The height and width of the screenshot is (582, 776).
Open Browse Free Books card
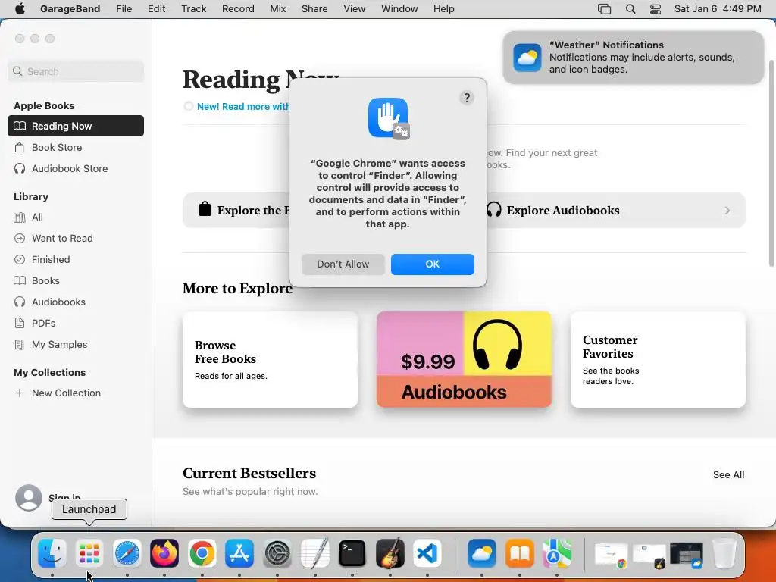pos(270,360)
